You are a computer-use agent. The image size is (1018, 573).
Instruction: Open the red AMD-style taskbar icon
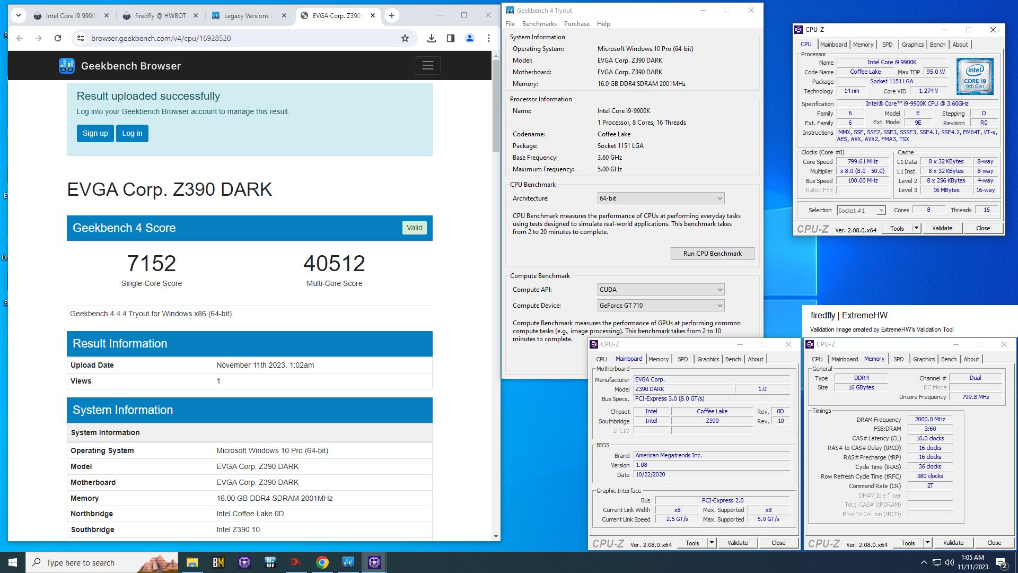(296, 562)
